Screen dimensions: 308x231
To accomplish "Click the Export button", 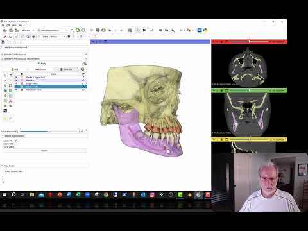I will (x=44, y=151).
